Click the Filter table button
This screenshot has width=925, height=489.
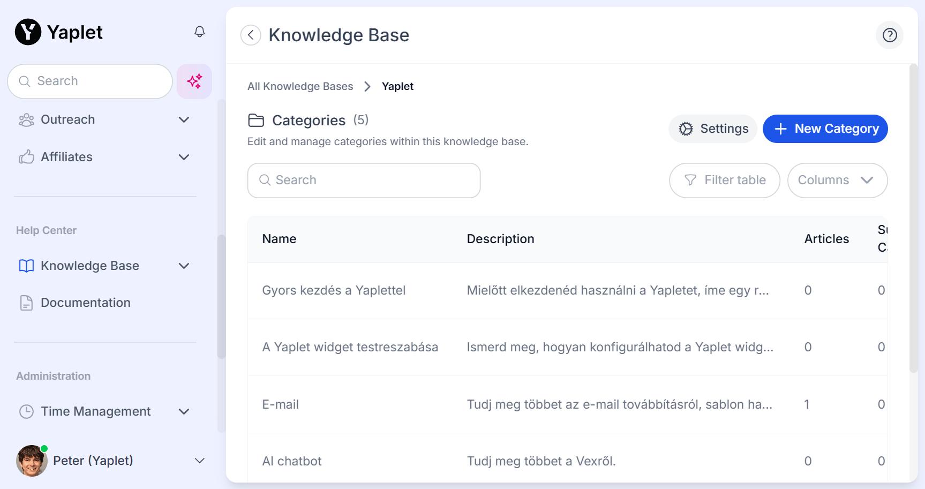(724, 180)
